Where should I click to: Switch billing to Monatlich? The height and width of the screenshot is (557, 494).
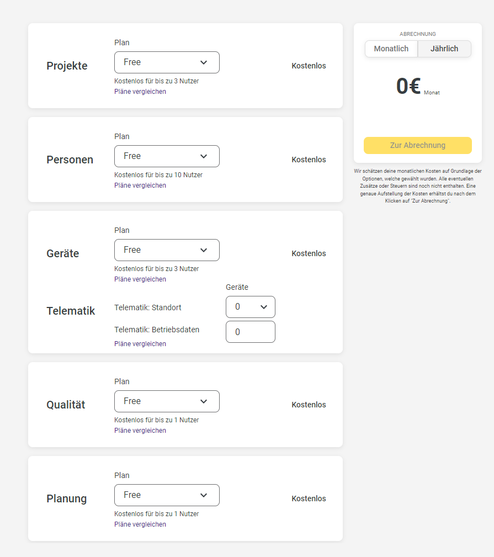391,49
